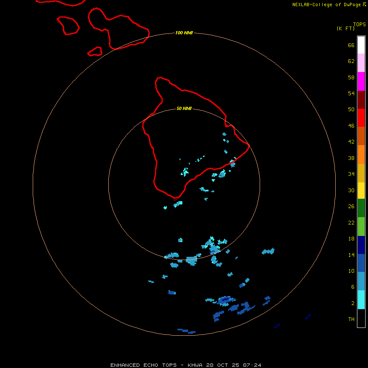Click the legend value 2

tap(353, 303)
